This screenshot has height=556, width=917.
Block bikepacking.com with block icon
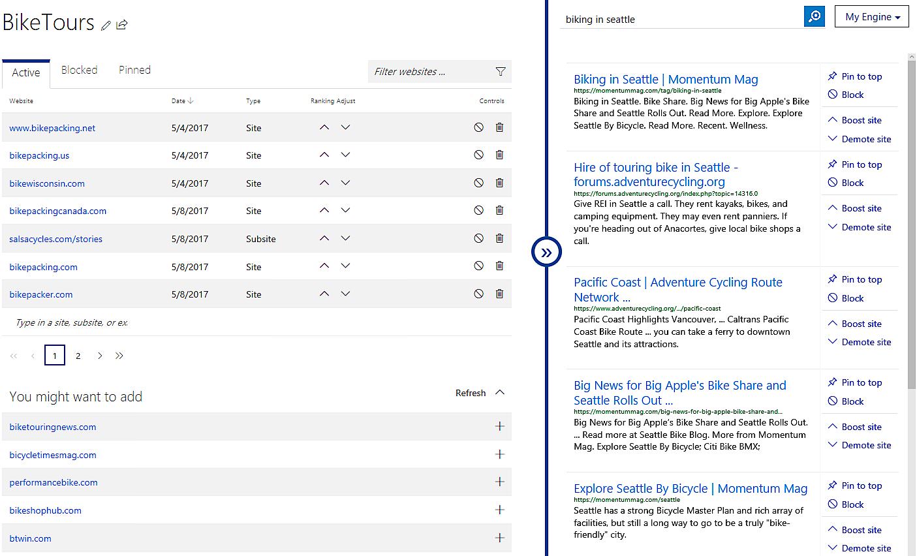point(478,266)
